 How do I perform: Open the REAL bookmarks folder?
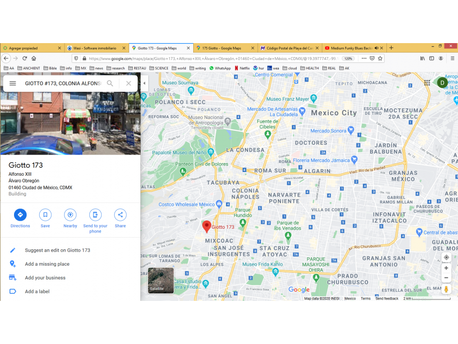coord(329,68)
